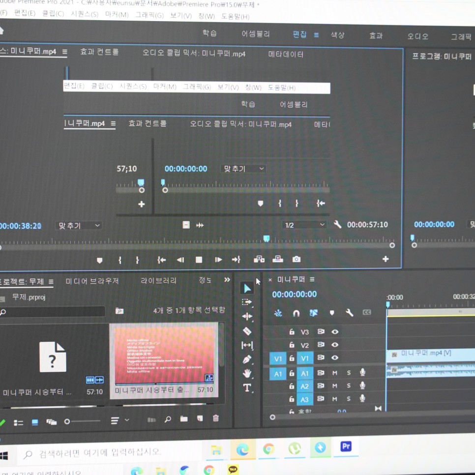Click the New Item icon in Project panel

tap(200, 418)
